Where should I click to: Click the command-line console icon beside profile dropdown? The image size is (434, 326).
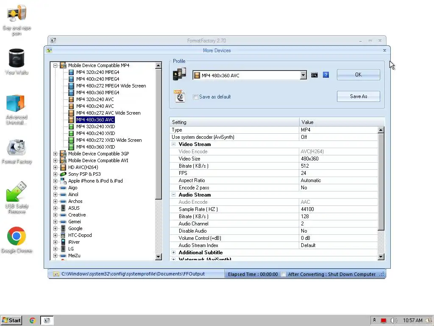tap(314, 75)
